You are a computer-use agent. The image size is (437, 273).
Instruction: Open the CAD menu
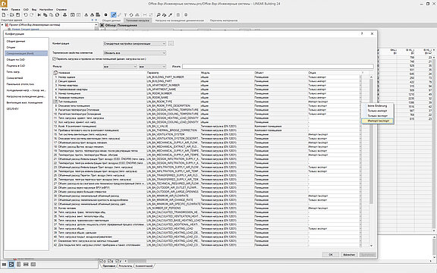[x=26, y=9]
